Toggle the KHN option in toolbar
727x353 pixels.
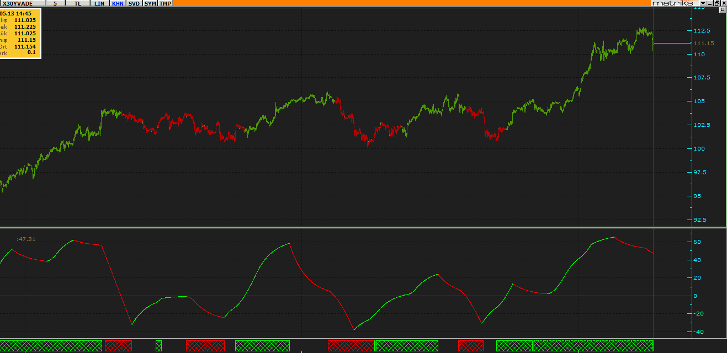(118, 3)
